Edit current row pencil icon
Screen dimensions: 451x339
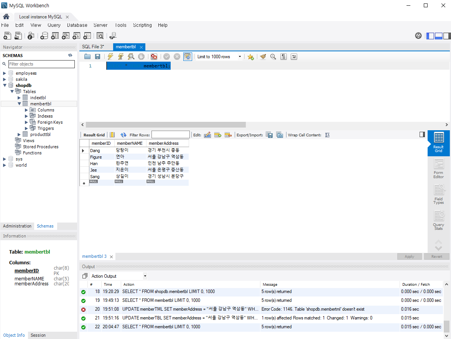coord(207,135)
